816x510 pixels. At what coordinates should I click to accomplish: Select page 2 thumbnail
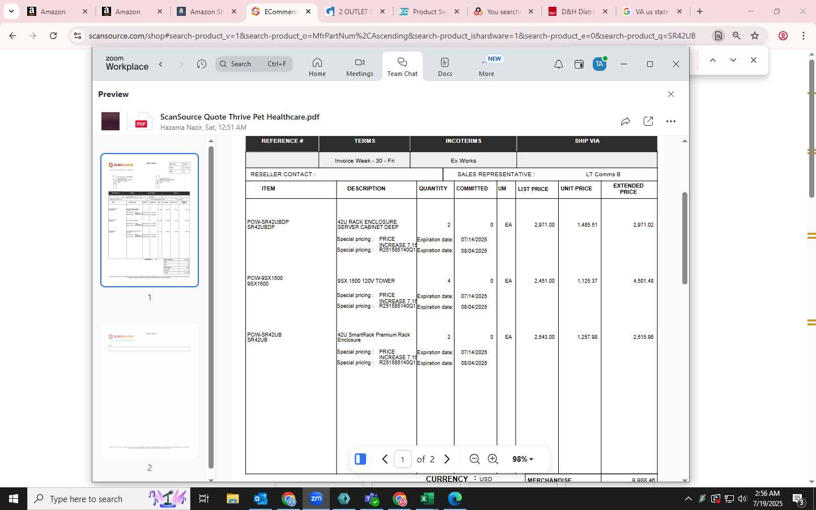[150, 390]
